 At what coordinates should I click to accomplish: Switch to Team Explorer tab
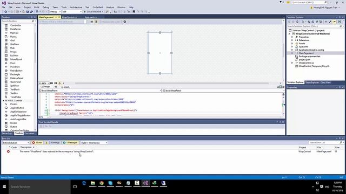point(312,82)
